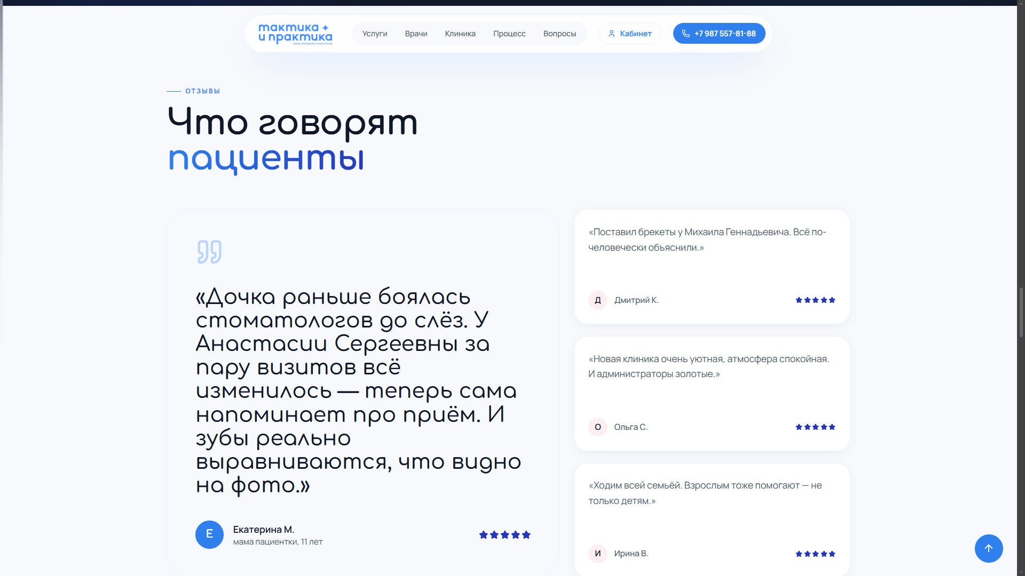The height and width of the screenshot is (576, 1025).
Task: Click the name Ольга С.
Action: click(630, 427)
